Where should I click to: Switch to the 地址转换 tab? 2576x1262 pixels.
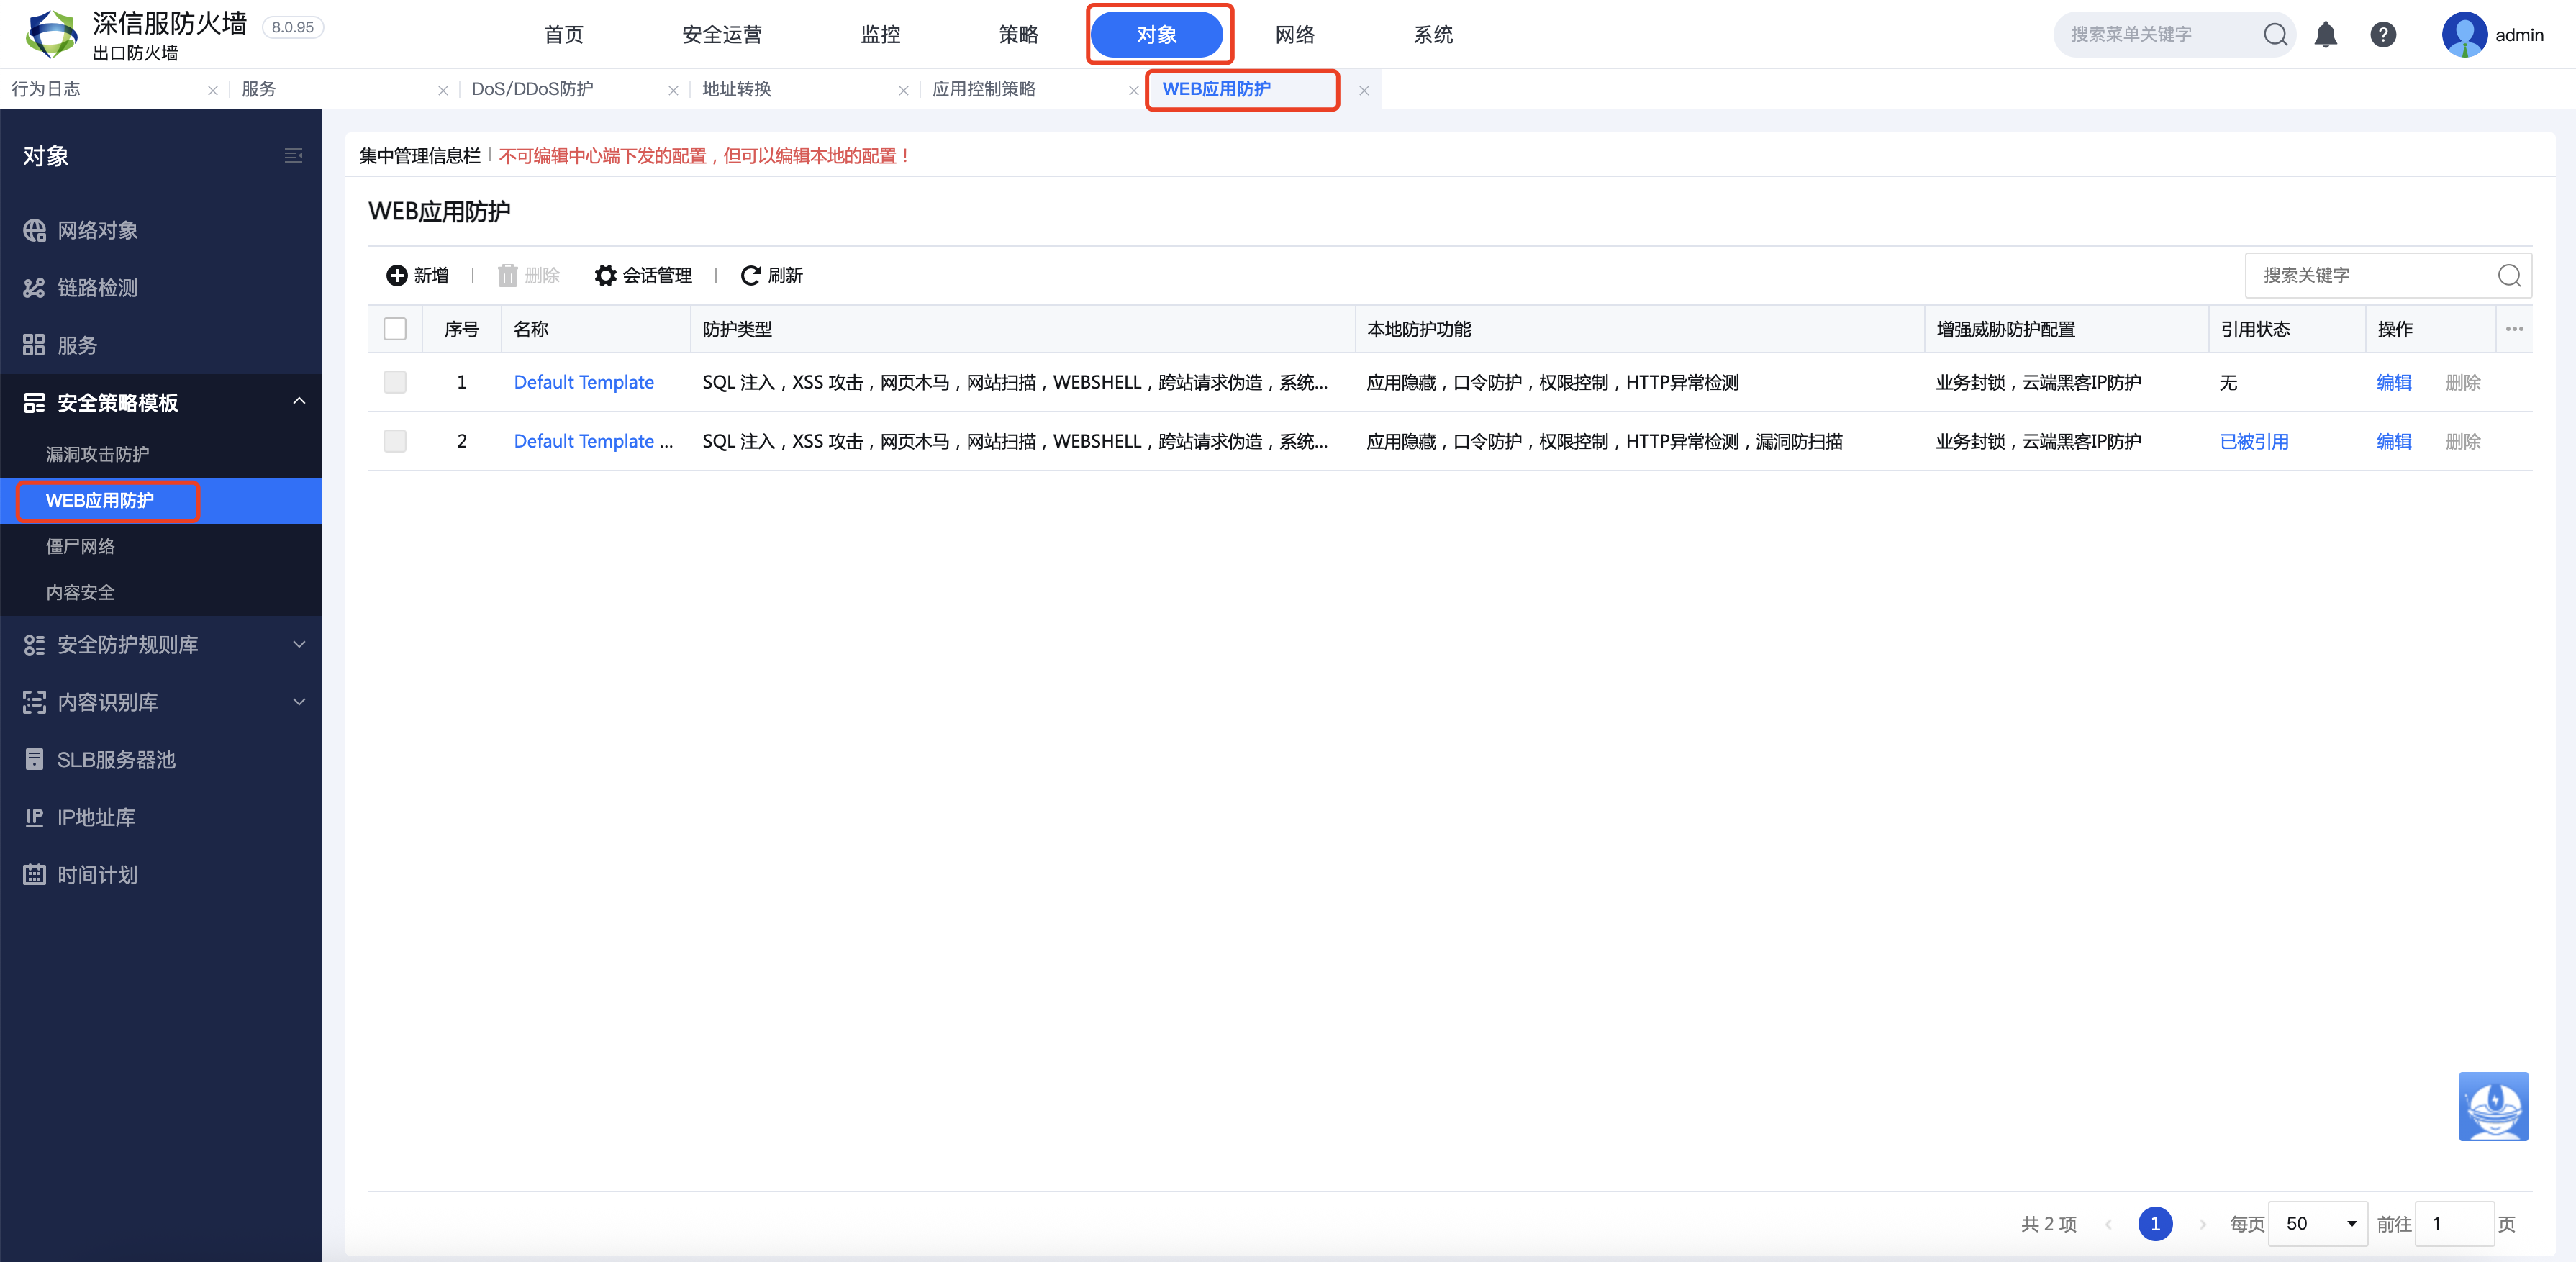point(737,89)
